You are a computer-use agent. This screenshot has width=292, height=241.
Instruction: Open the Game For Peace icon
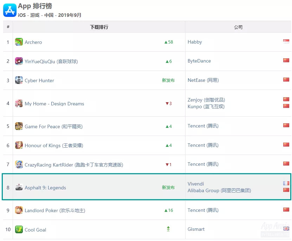click(x=19, y=126)
